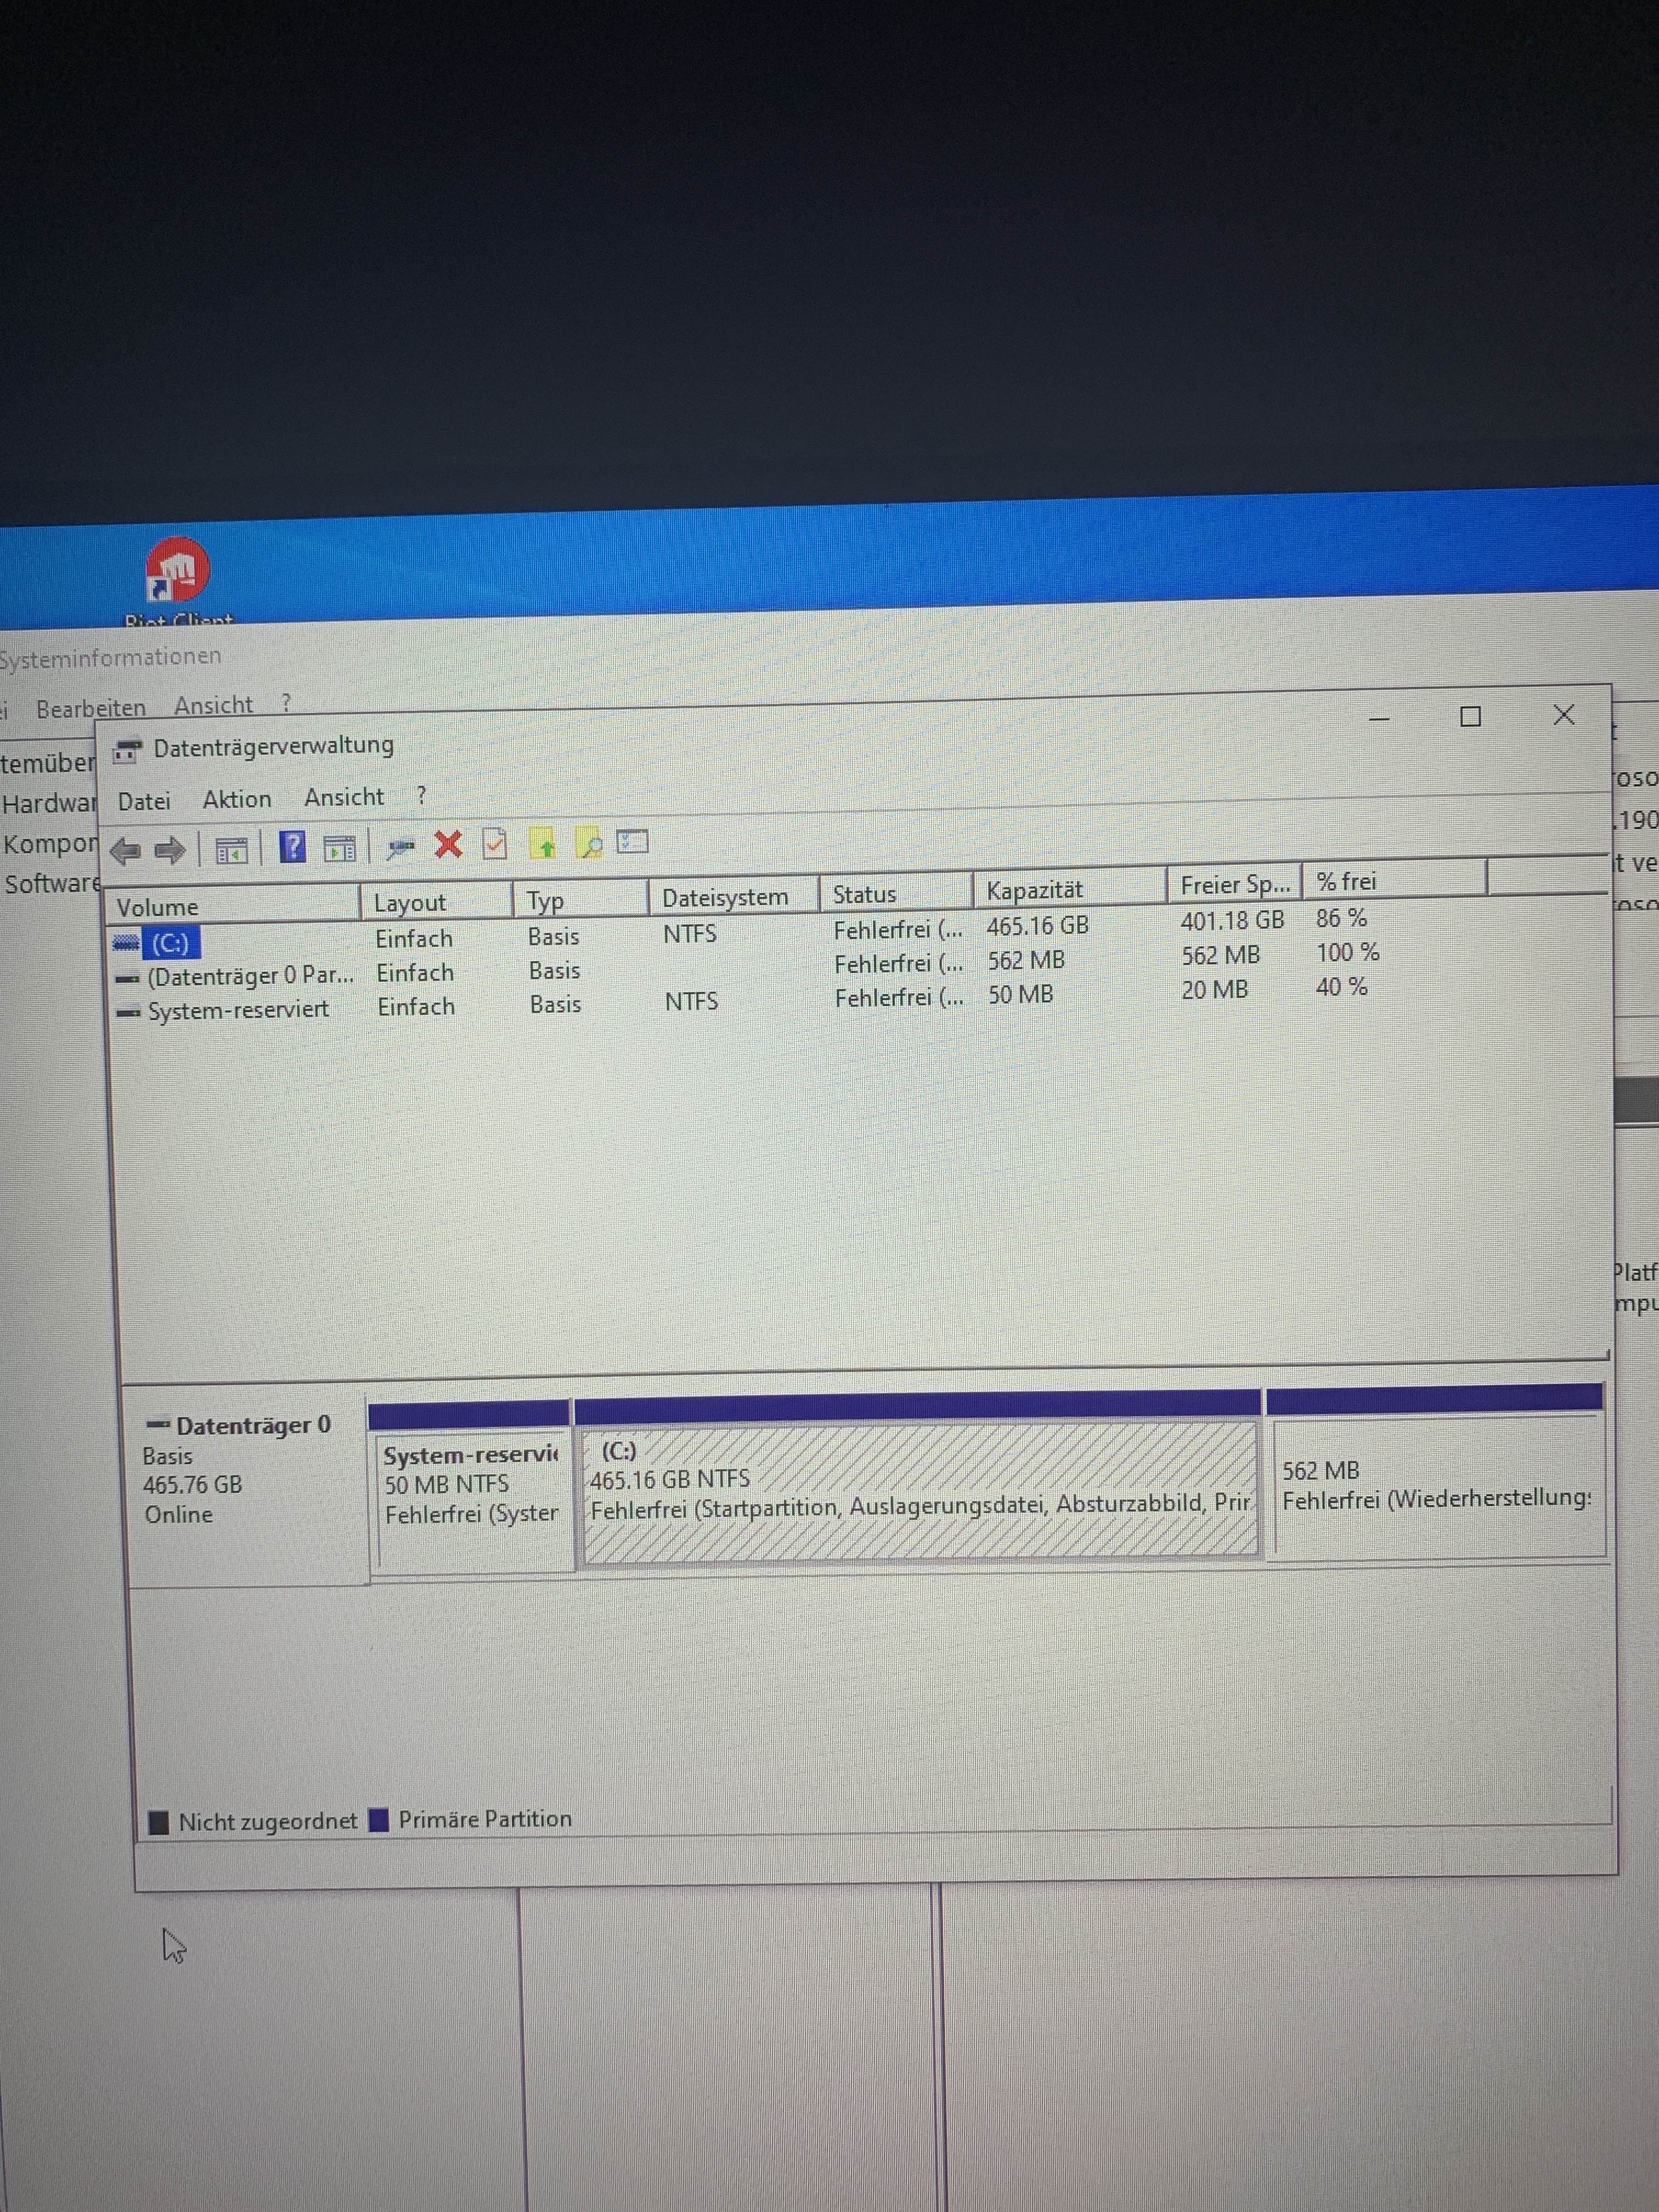This screenshot has width=1659, height=2212.
Task: Open the Datei menu
Action: pos(144,801)
